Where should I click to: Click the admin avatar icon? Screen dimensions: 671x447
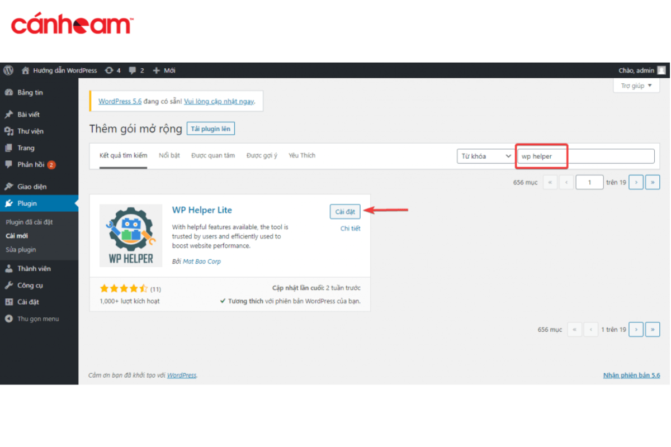[661, 70]
